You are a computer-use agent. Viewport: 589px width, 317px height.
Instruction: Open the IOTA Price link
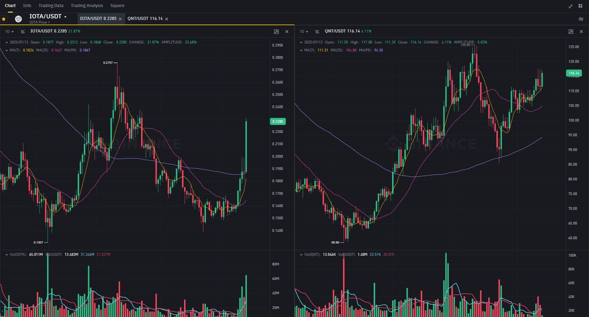click(x=39, y=23)
